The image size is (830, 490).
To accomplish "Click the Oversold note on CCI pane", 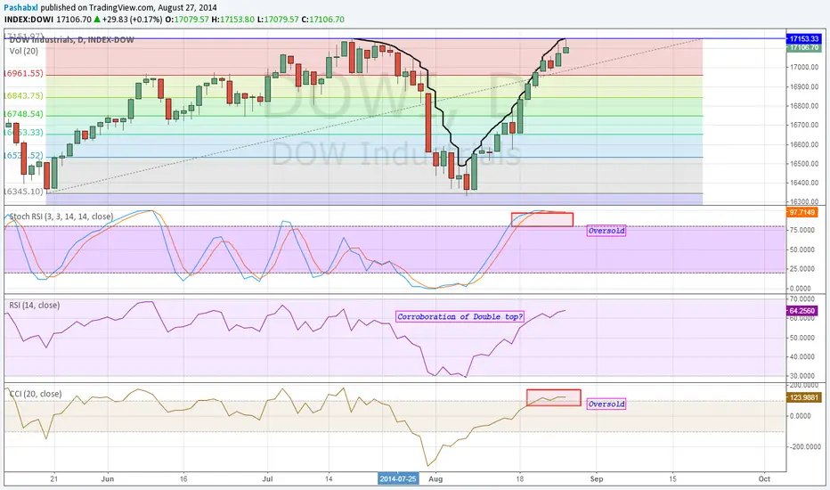I will (606, 404).
